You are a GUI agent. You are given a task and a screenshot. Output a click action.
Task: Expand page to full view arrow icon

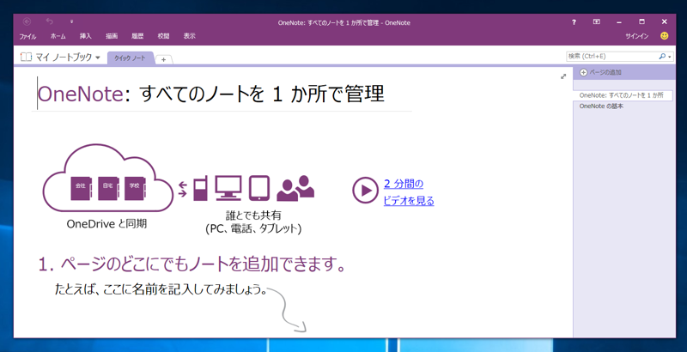(563, 76)
